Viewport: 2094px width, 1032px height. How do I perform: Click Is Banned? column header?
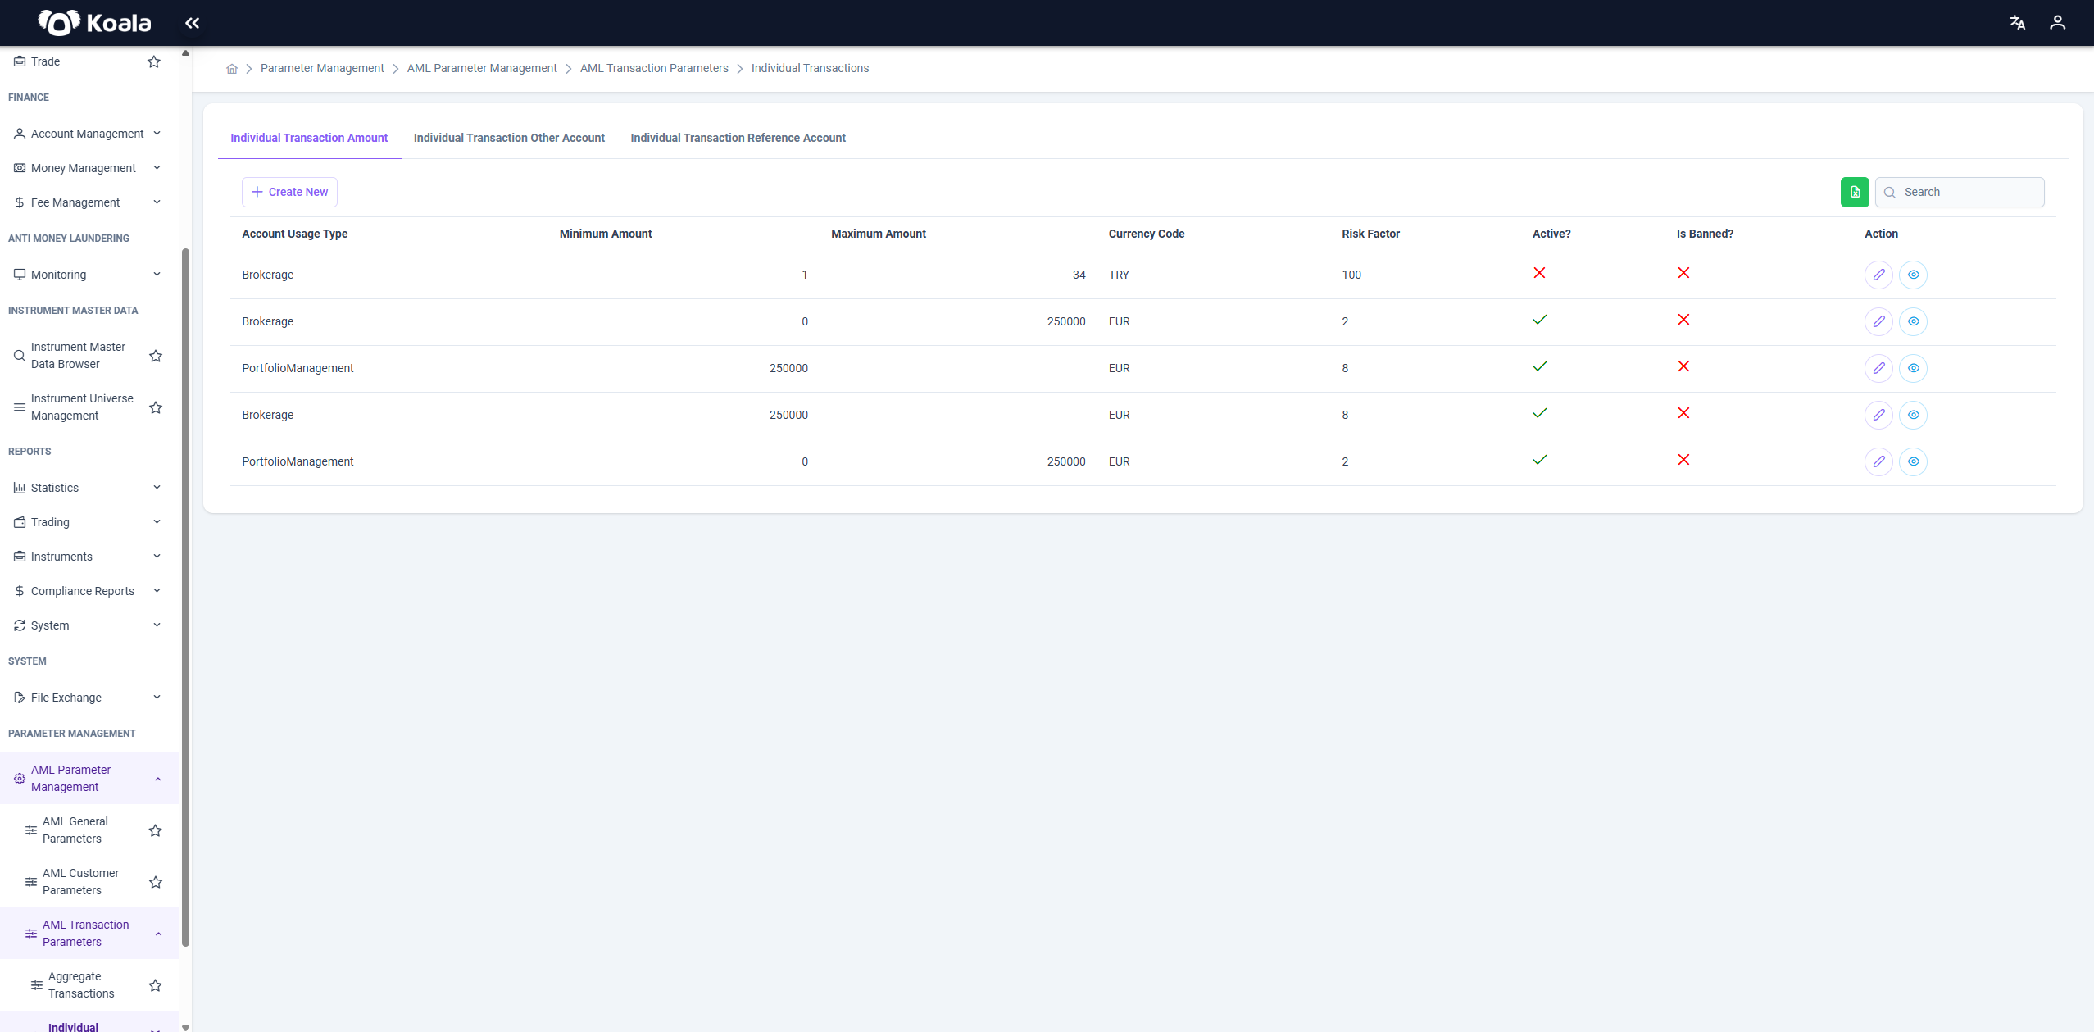[x=1705, y=234]
